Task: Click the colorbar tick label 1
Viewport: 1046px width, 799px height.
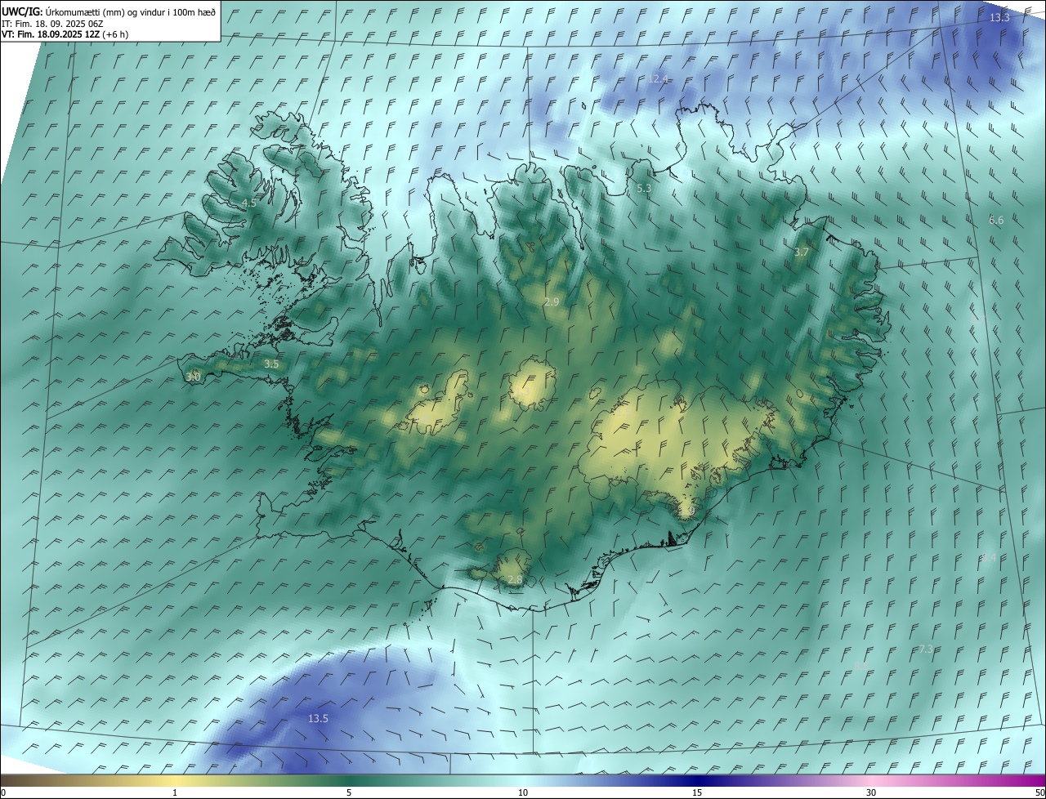Action: point(175,792)
